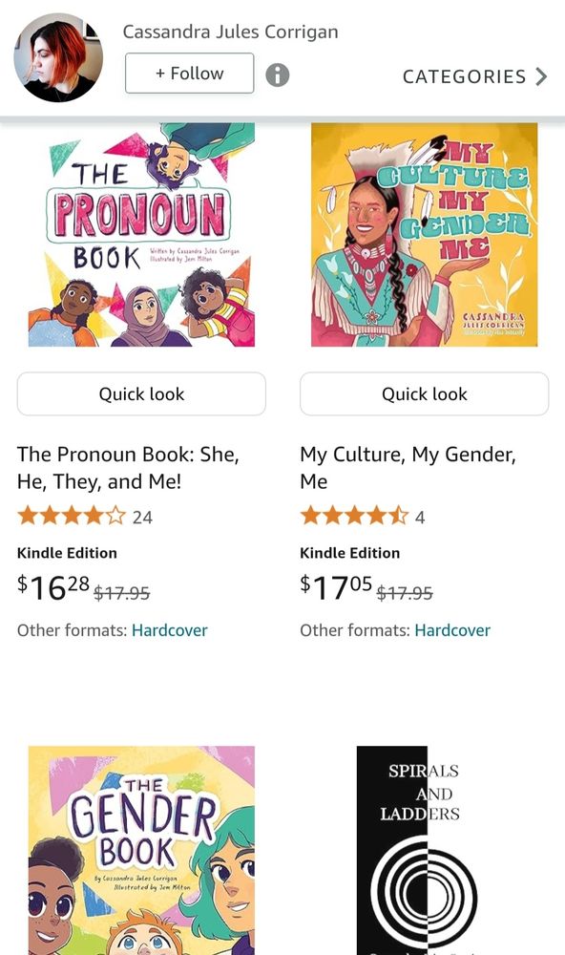Open the CATEGORIES menu
565x955 pixels.
click(x=475, y=76)
